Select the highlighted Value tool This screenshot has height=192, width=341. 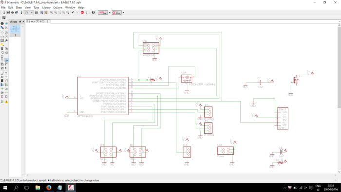coord(6,60)
